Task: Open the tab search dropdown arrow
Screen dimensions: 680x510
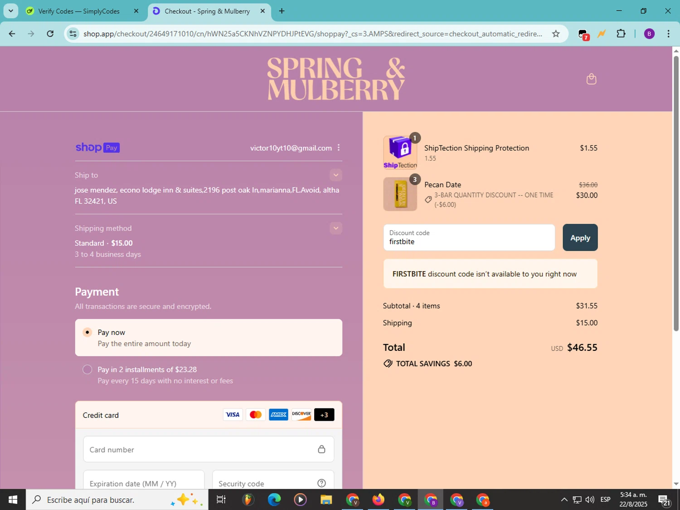Action: pos(10,11)
